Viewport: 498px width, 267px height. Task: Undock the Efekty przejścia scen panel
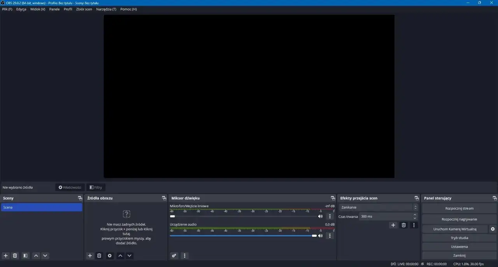[x=417, y=198]
